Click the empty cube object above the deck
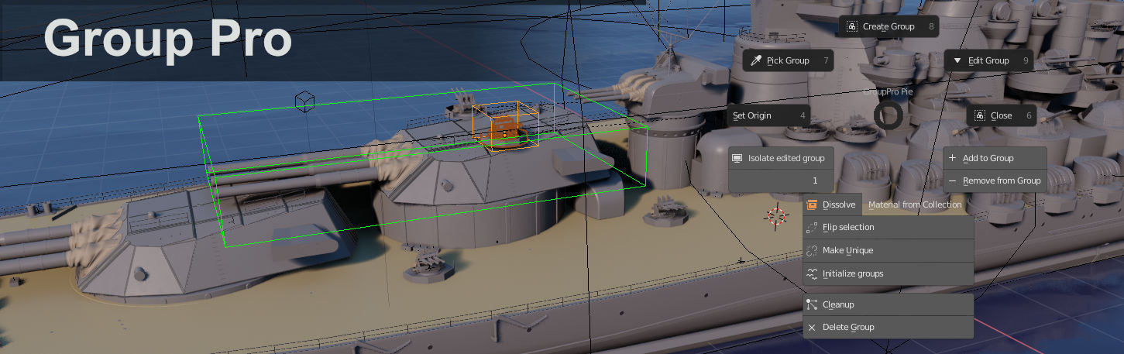Image resolution: width=1124 pixels, height=354 pixels. pos(305,101)
